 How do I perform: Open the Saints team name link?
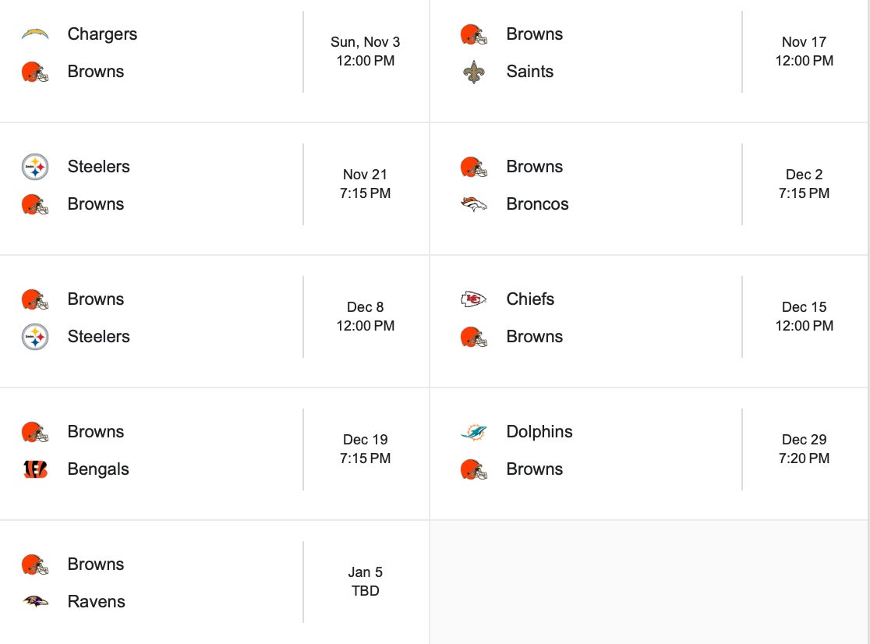[529, 72]
